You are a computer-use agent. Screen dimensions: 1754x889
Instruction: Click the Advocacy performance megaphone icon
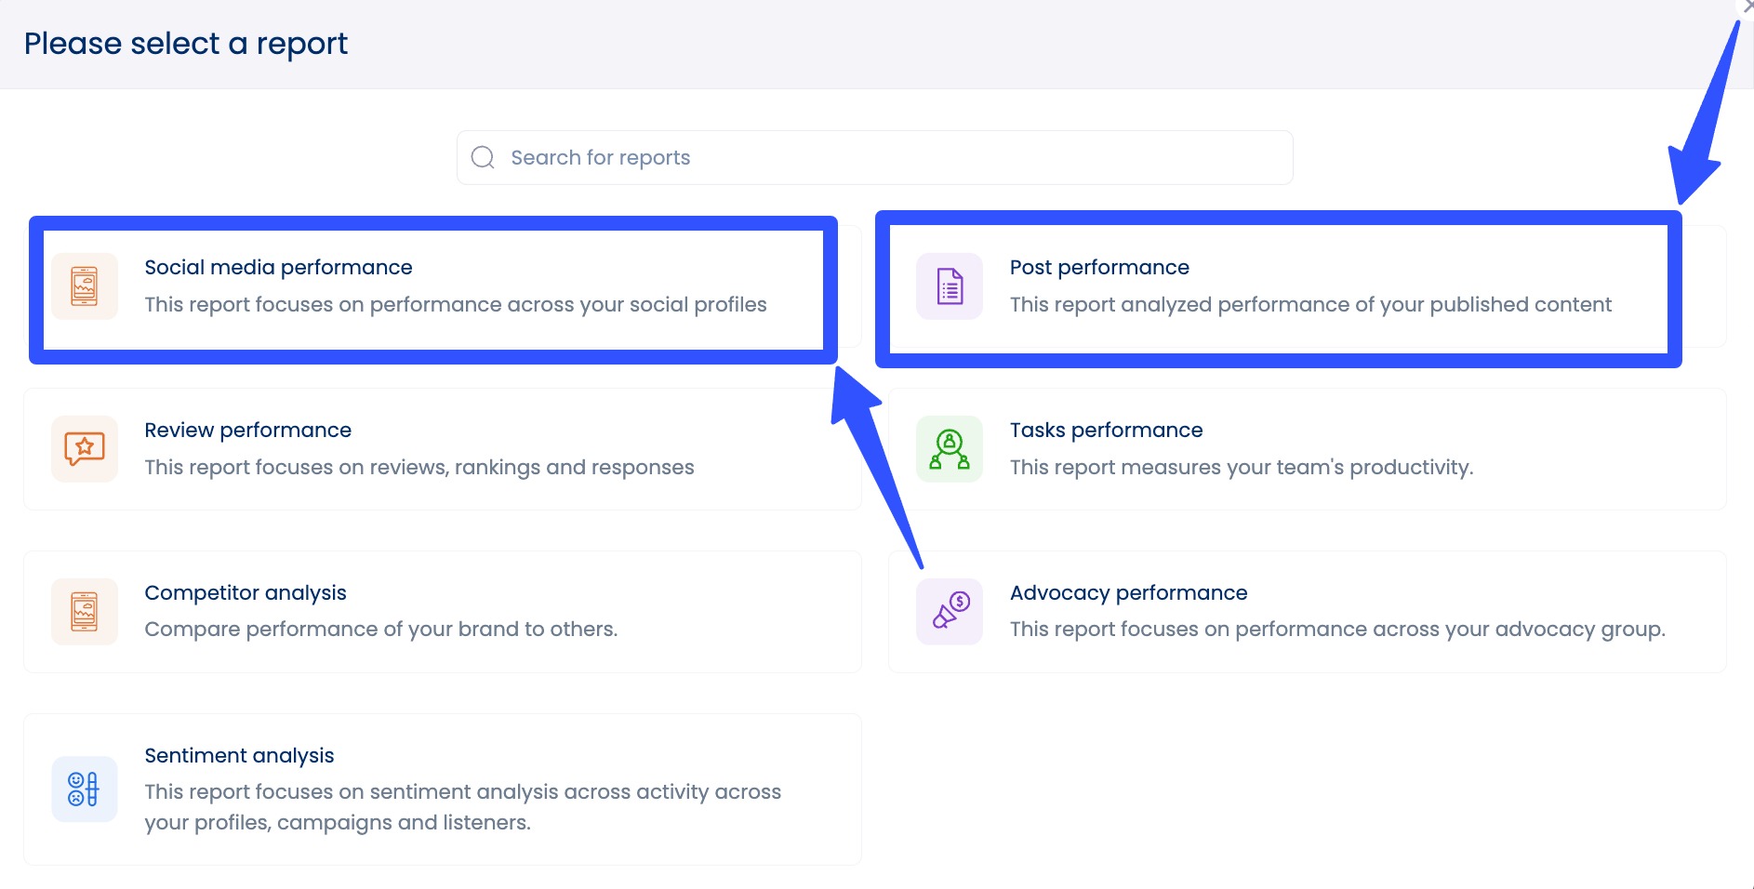point(949,611)
